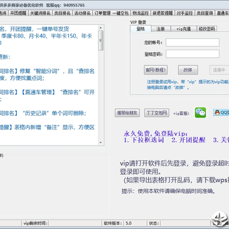
Task: Switch to the 开团提醒 tab
Action: 18,13
